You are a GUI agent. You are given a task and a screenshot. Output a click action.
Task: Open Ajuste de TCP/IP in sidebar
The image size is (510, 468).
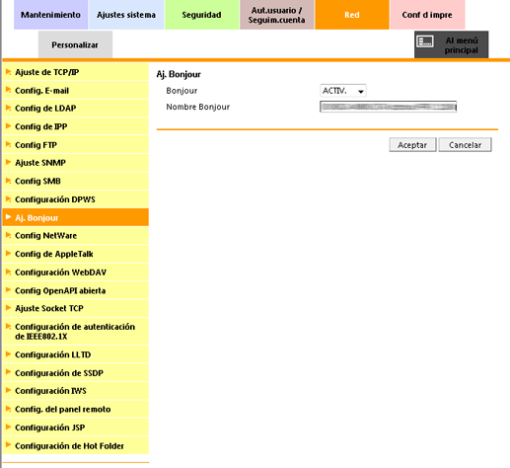(x=75, y=72)
